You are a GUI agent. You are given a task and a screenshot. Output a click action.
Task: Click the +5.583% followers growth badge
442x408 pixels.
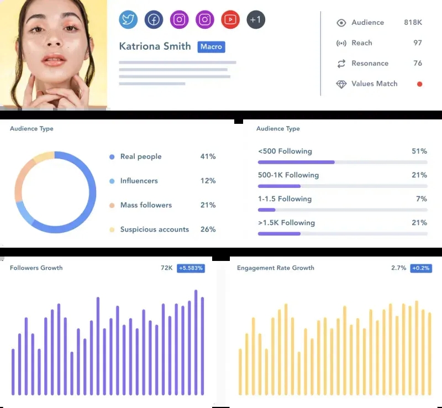[191, 268]
